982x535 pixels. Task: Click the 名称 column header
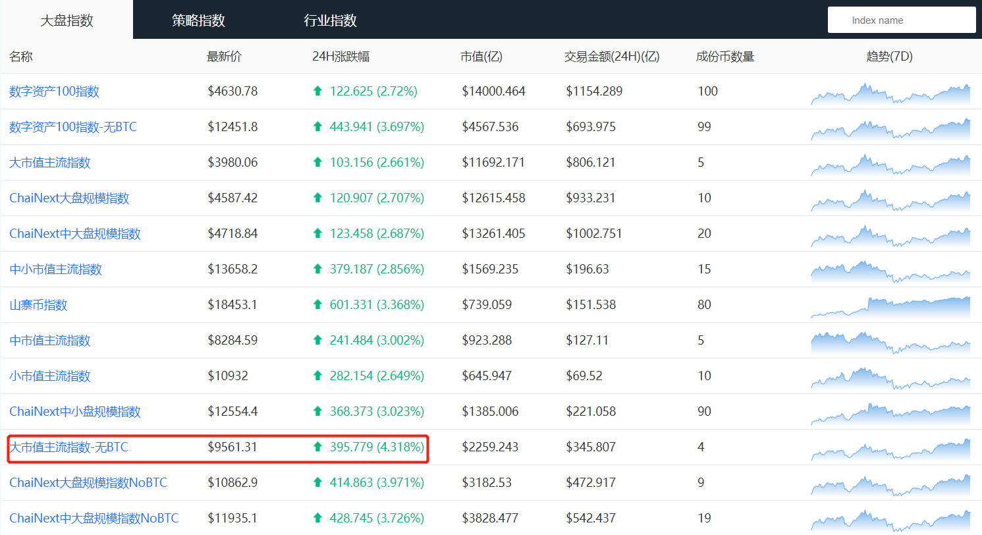coord(21,57)
